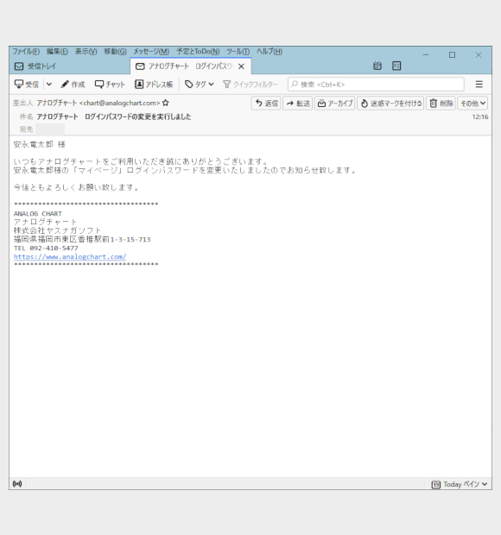Open the calendar icon in the tab bar
Image resolution: width=501 pixels, height=535 pixels.
(377, 66)
